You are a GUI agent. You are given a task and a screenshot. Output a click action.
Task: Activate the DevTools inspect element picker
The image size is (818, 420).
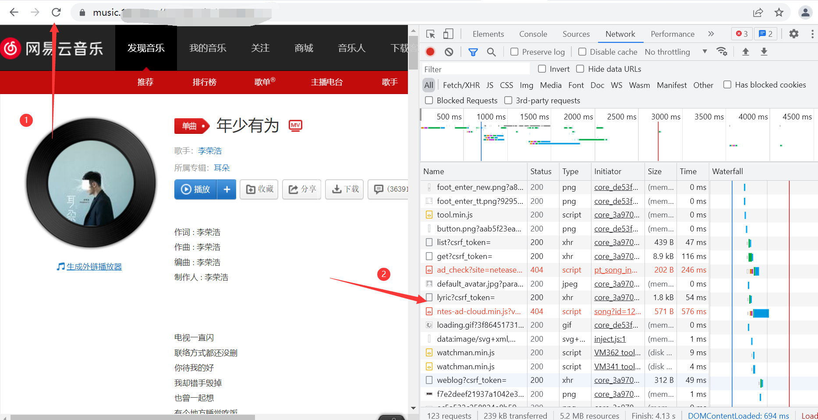[x=430, y=34]
